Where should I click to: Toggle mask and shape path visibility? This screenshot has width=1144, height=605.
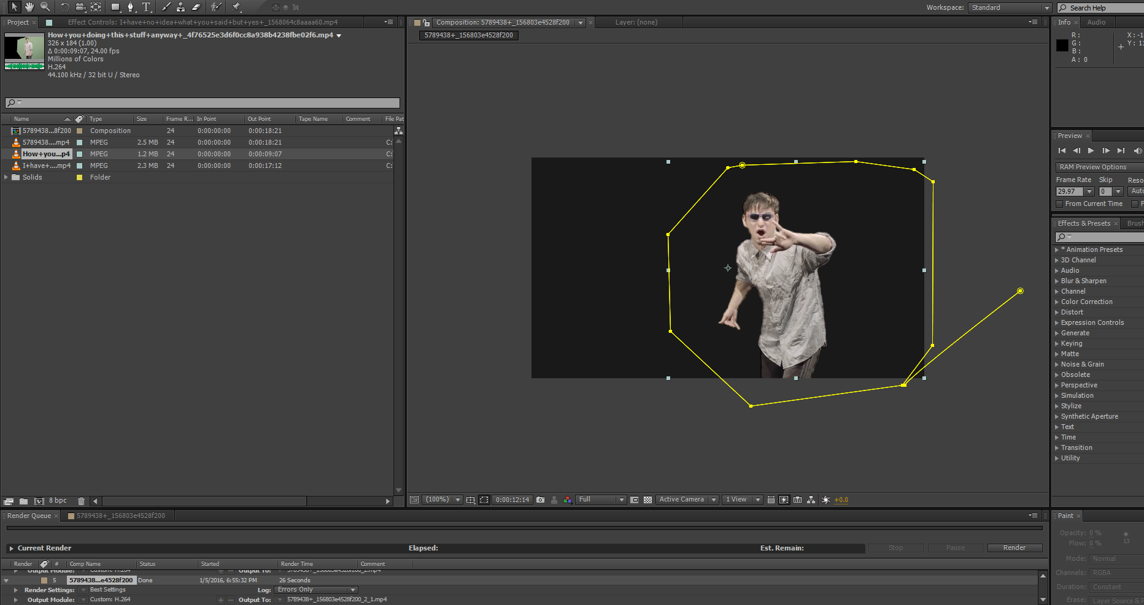[x=484, y=500]
